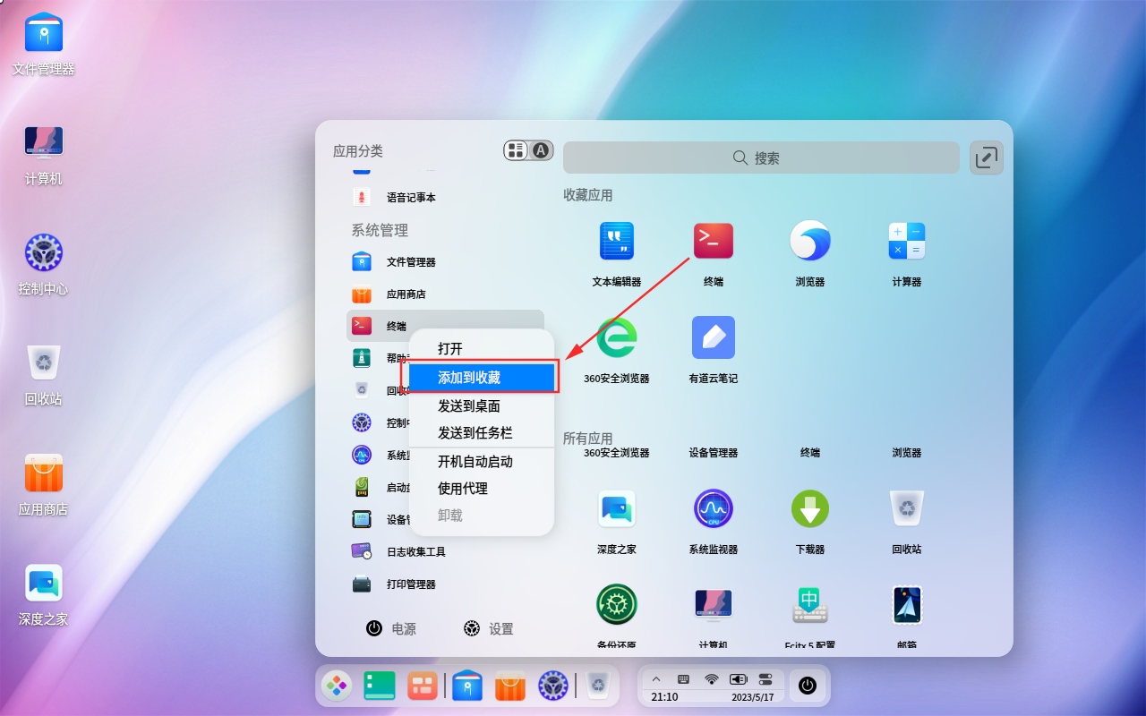Launch the 下载器 app
This screenshot has height=716, width=1146.
[x=809, y=507]
